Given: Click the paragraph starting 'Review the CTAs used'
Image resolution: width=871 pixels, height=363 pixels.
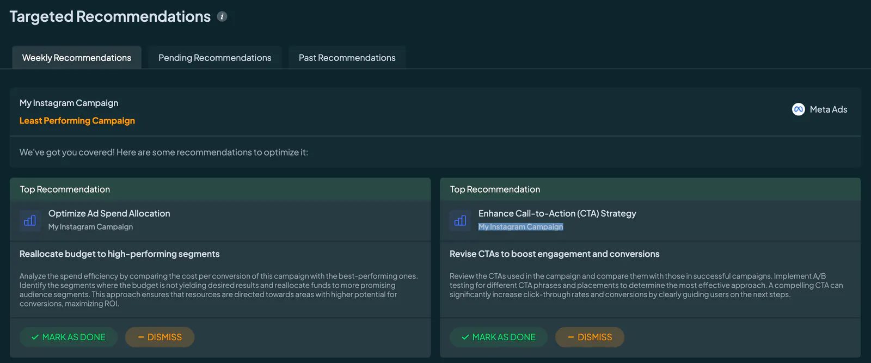Looking at the screenshot, I should point(646,285).
